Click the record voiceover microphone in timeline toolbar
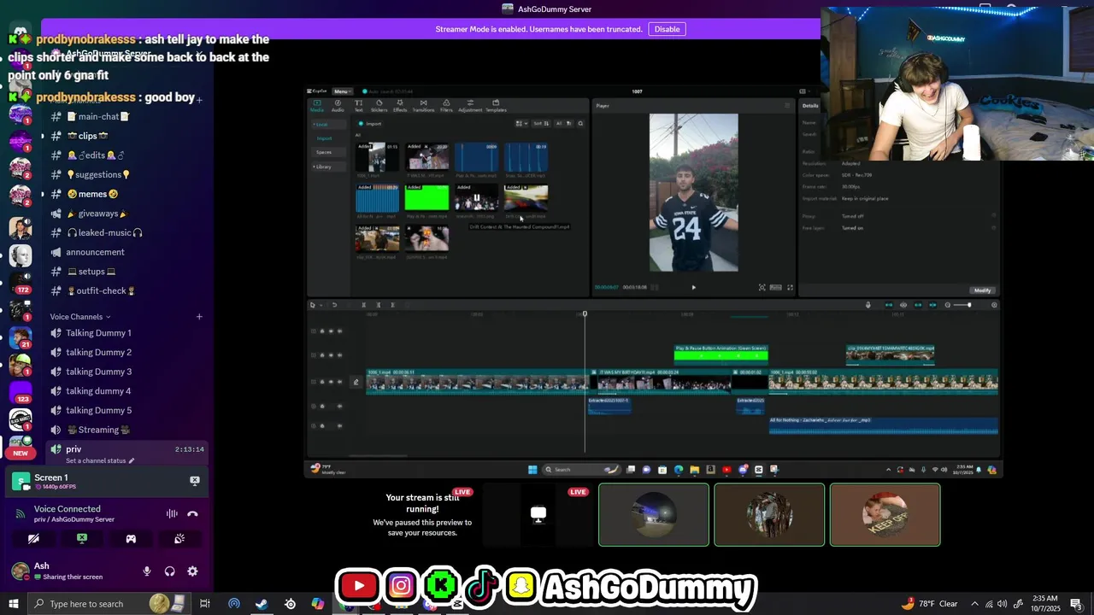This screenshot has height=615, width=1094. tap(868, 305)
